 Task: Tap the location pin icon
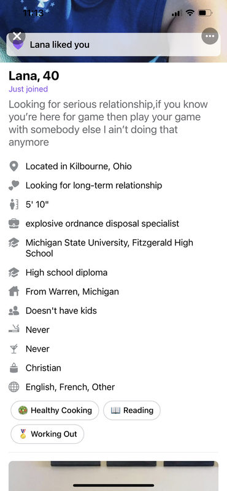pos(13,166)
